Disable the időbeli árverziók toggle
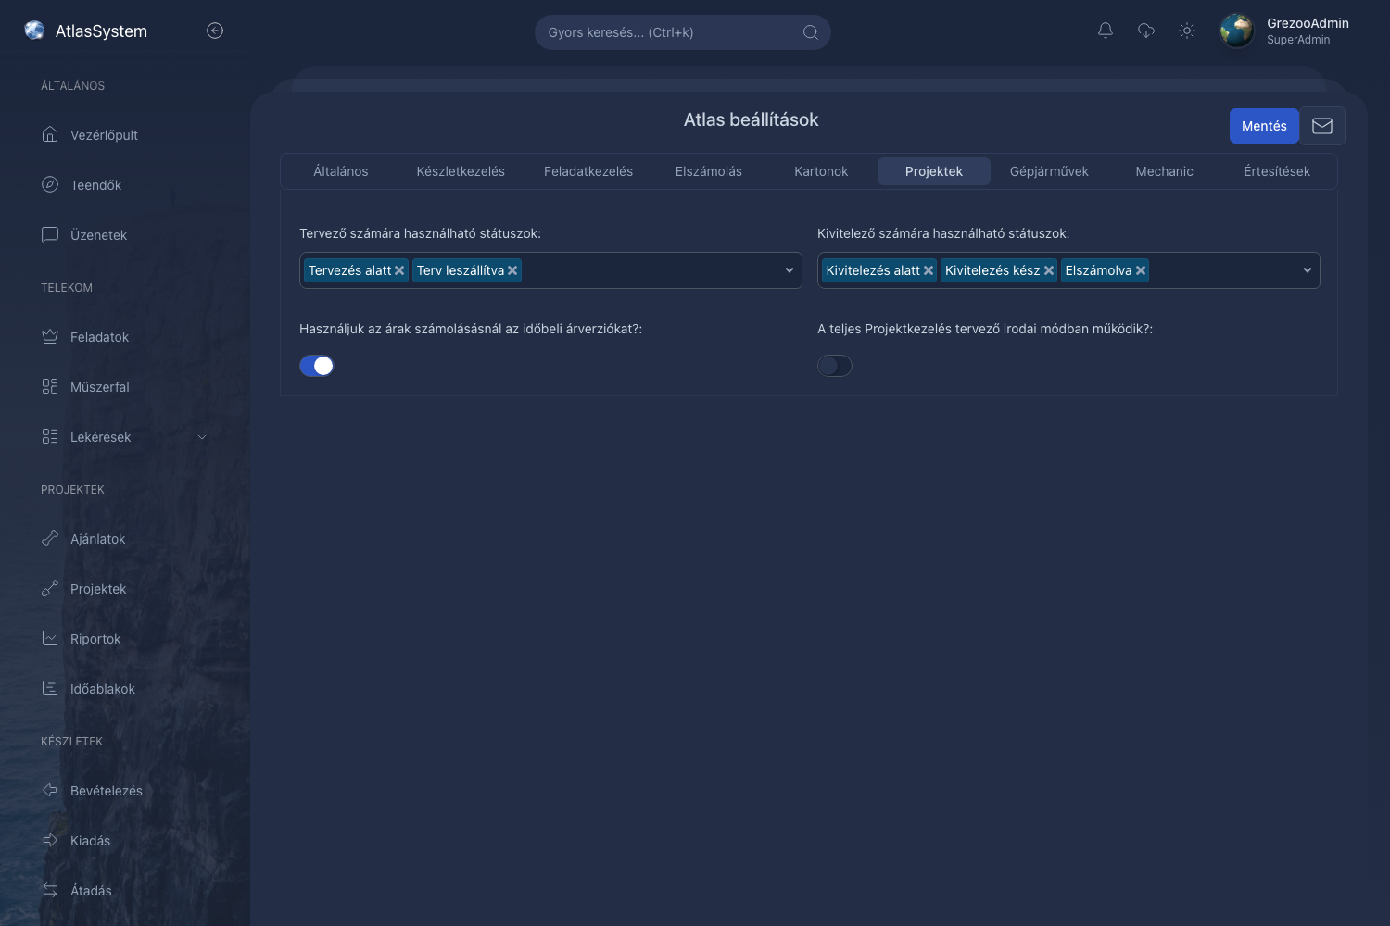1390x926 pixels. (316, 366)
